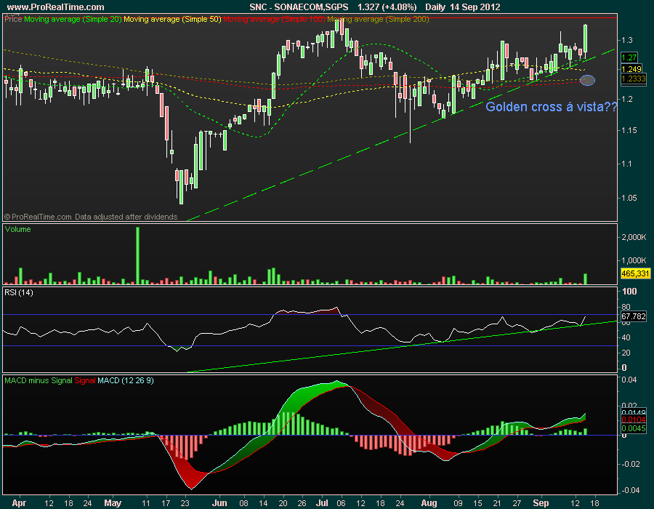Select the RSI (14) indicator label
The width and height of the screenshot is (654, 509).
pos(19,292)
